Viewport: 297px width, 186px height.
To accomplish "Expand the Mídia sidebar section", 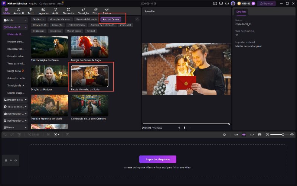I will 15,20.
